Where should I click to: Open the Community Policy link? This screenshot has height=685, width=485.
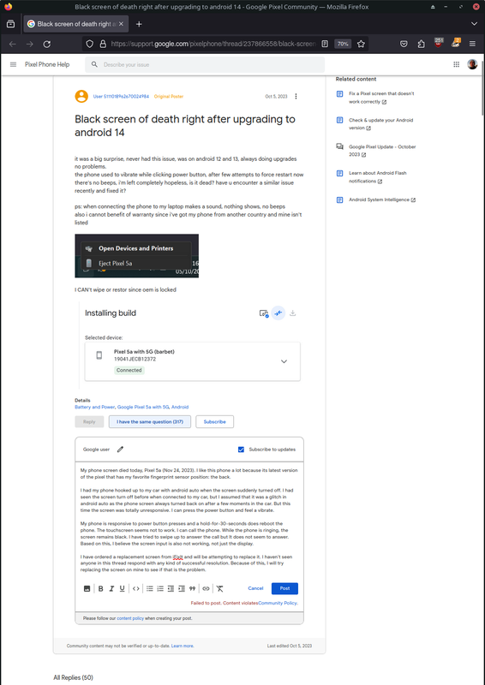pos(278,603)
